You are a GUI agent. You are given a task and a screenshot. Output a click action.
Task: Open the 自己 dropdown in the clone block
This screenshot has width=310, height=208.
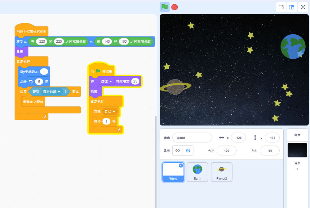pyautogui.click(x=110, y=111)
